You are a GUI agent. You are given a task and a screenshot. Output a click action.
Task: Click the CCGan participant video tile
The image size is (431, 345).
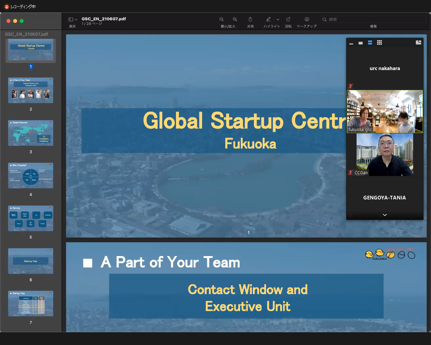tap(385, 155)
